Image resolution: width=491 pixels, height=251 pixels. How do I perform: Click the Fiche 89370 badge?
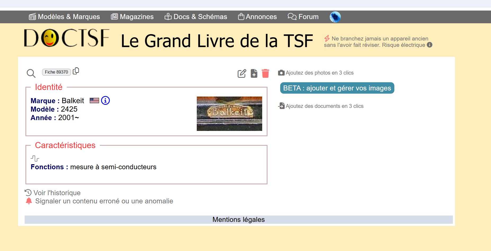pyautogui.click(x=56, y=72)
